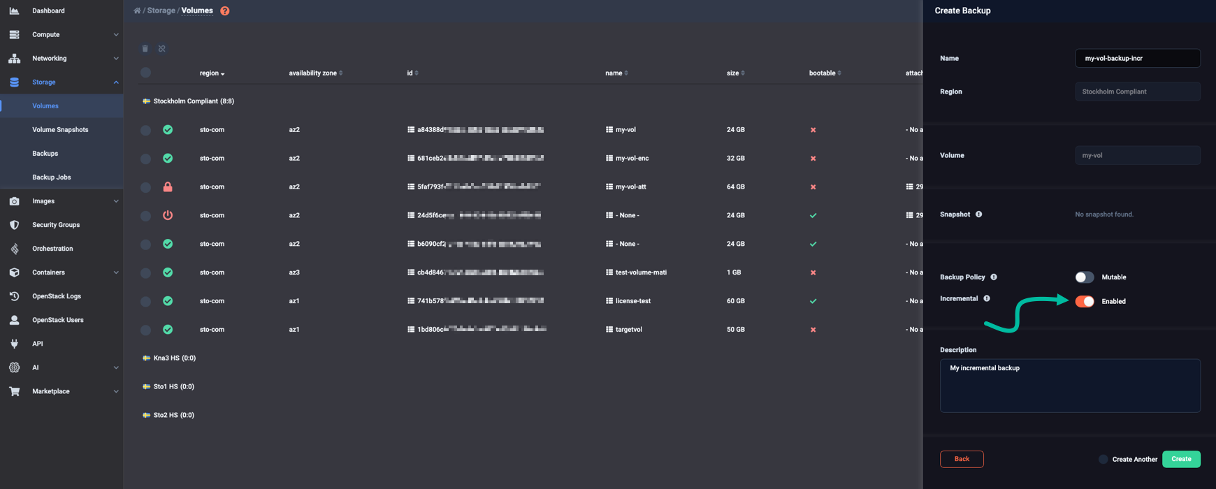
Task: Open Volume Snapshots in sidebar
Action: pos(60,129)
